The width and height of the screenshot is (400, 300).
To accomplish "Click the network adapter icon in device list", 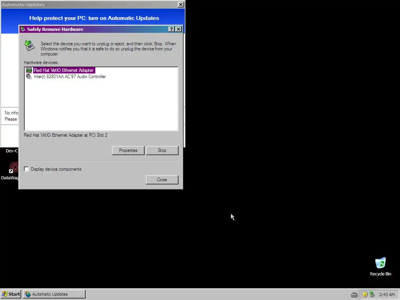I will (x=29, y=70).
